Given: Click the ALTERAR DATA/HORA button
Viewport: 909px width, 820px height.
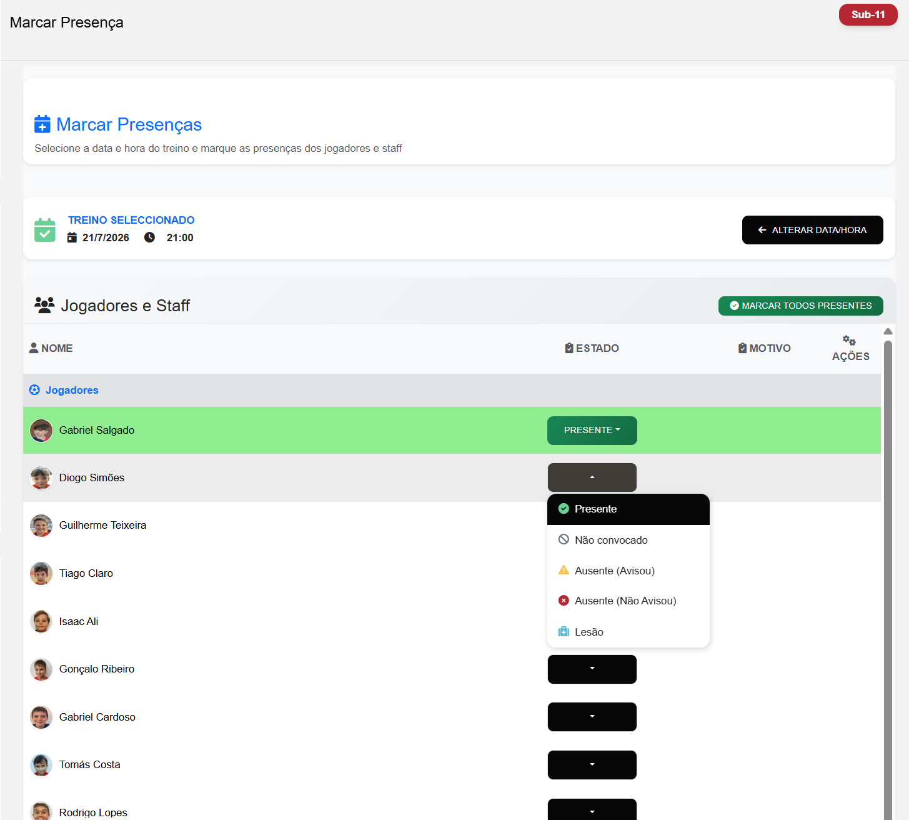Looking at the screenshot, I should [812, 230].
